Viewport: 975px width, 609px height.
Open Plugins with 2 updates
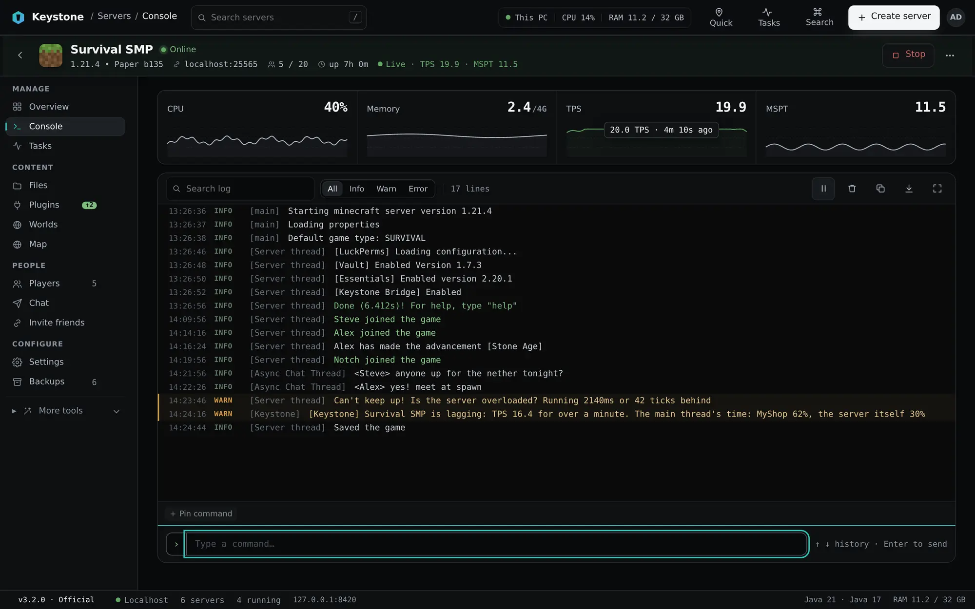click(x=65, y=205)
